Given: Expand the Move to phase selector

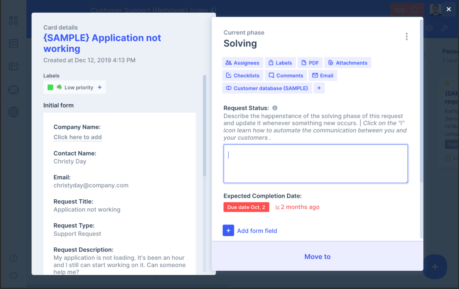Looking at the screenshot, I should pyautogui.click(x=317, y=257).
